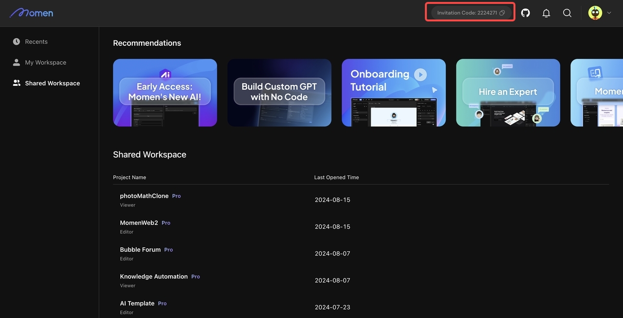Open the GitHub icon link
Screen dimensions: 623x318
(x=526, y=13)
